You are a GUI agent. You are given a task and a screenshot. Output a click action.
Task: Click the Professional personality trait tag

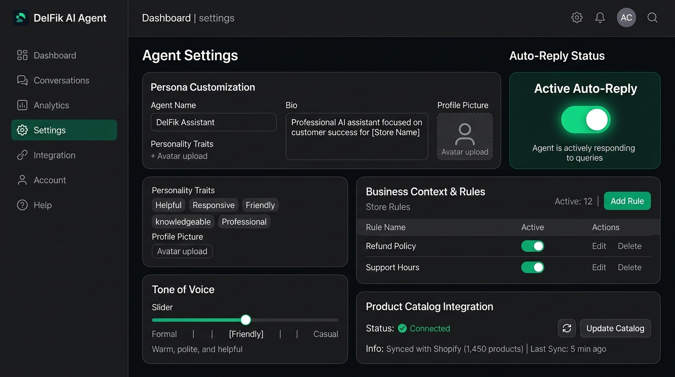coord(244,222)
